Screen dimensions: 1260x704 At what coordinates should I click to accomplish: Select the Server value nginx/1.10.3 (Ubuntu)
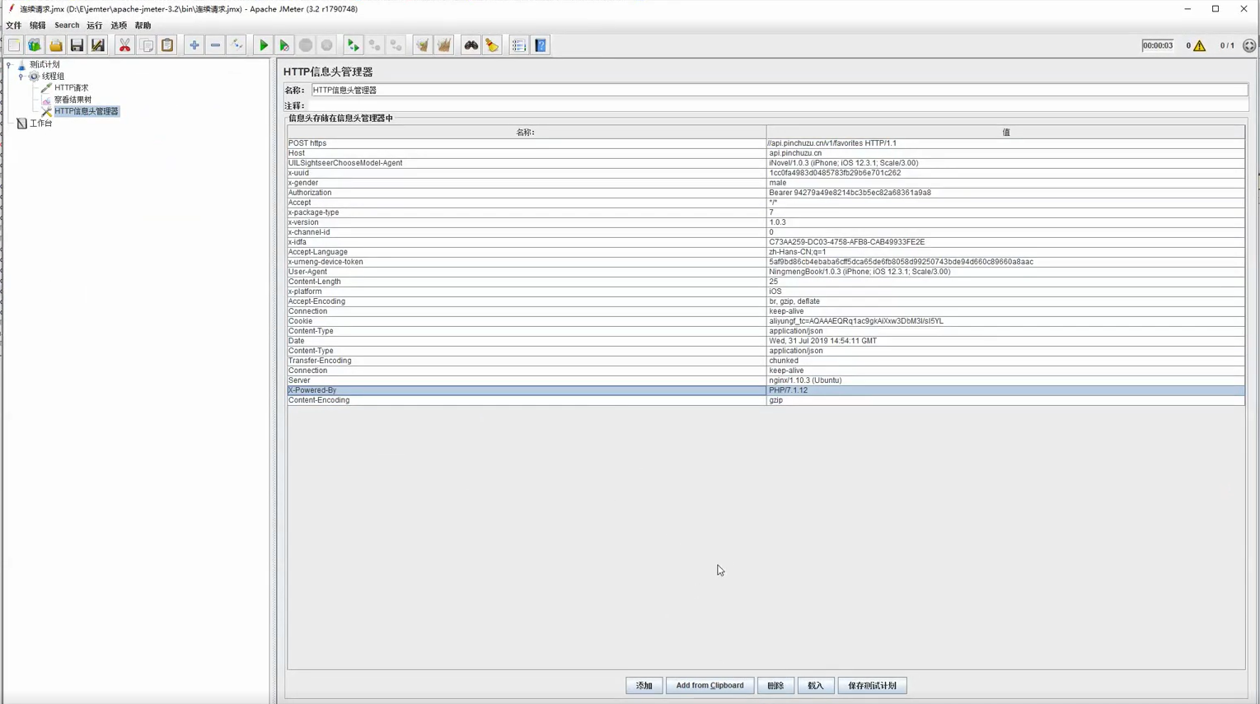(x=1005, y=380)
